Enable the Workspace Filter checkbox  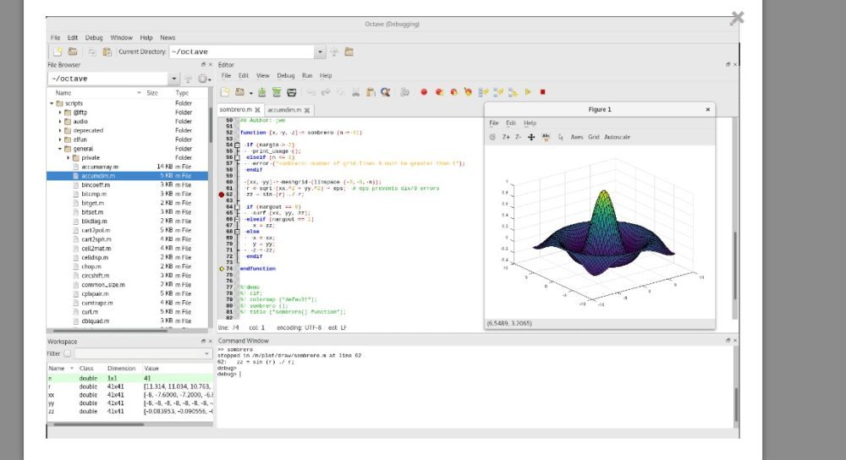pos(68,353)
